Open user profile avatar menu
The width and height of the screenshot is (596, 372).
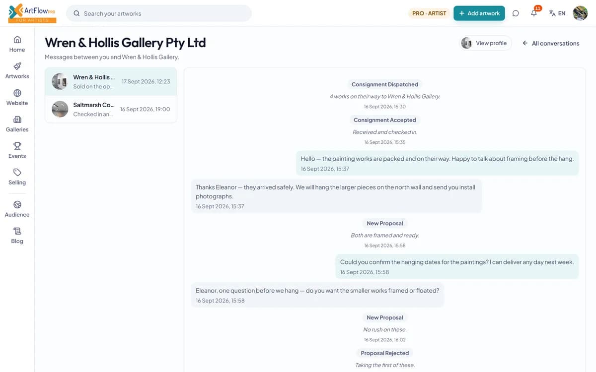pyautogui.click(x=580, y=13)
